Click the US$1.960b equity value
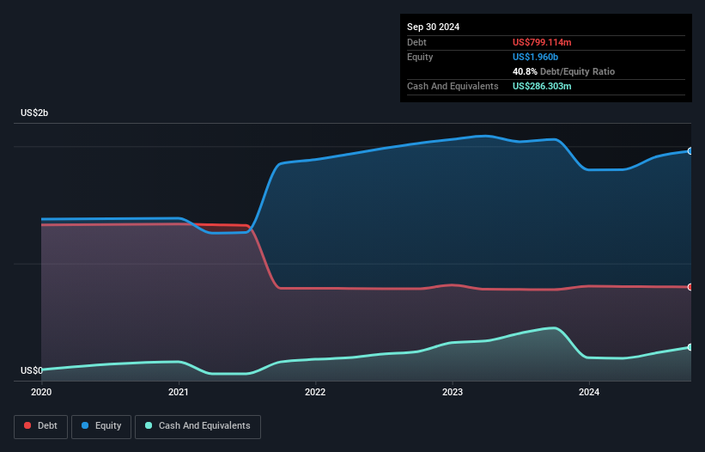This screenshot has height=452, width=705. [535, 57]
